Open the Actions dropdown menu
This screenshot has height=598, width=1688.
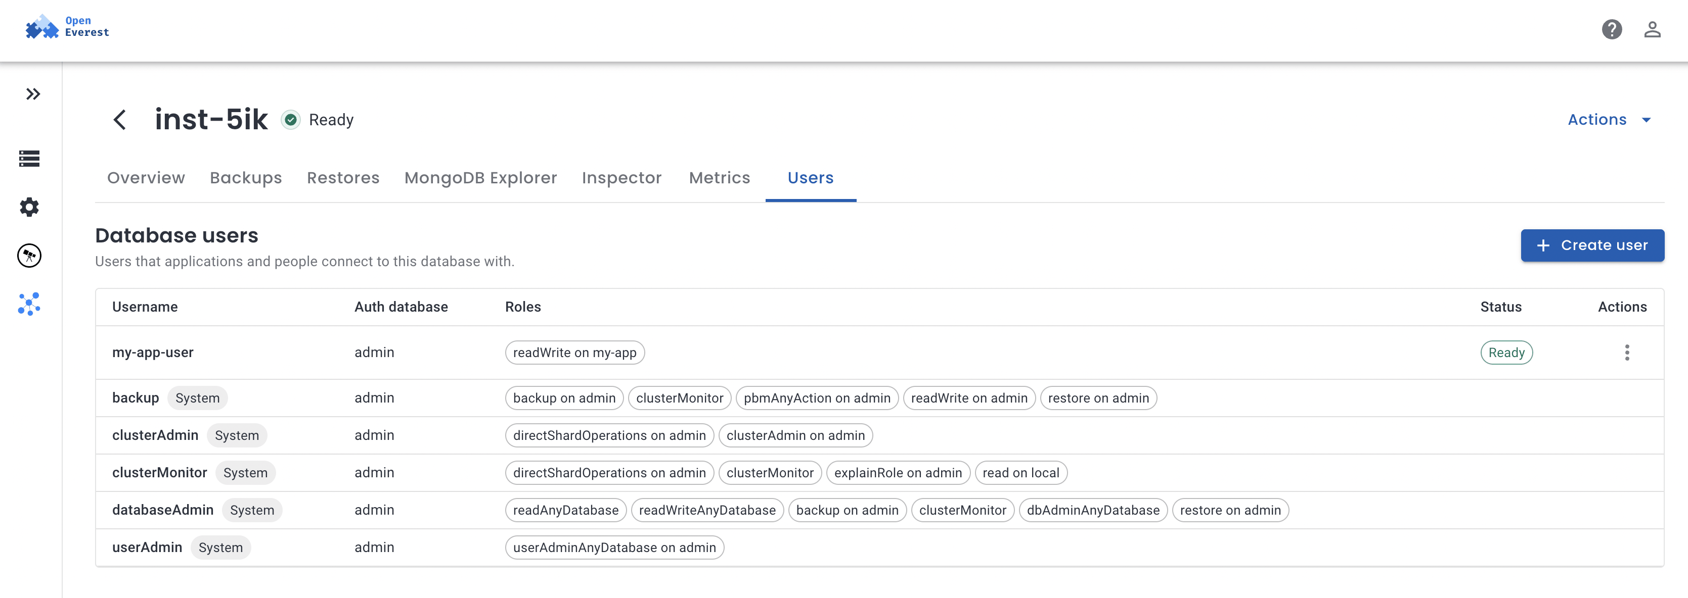1609,120
